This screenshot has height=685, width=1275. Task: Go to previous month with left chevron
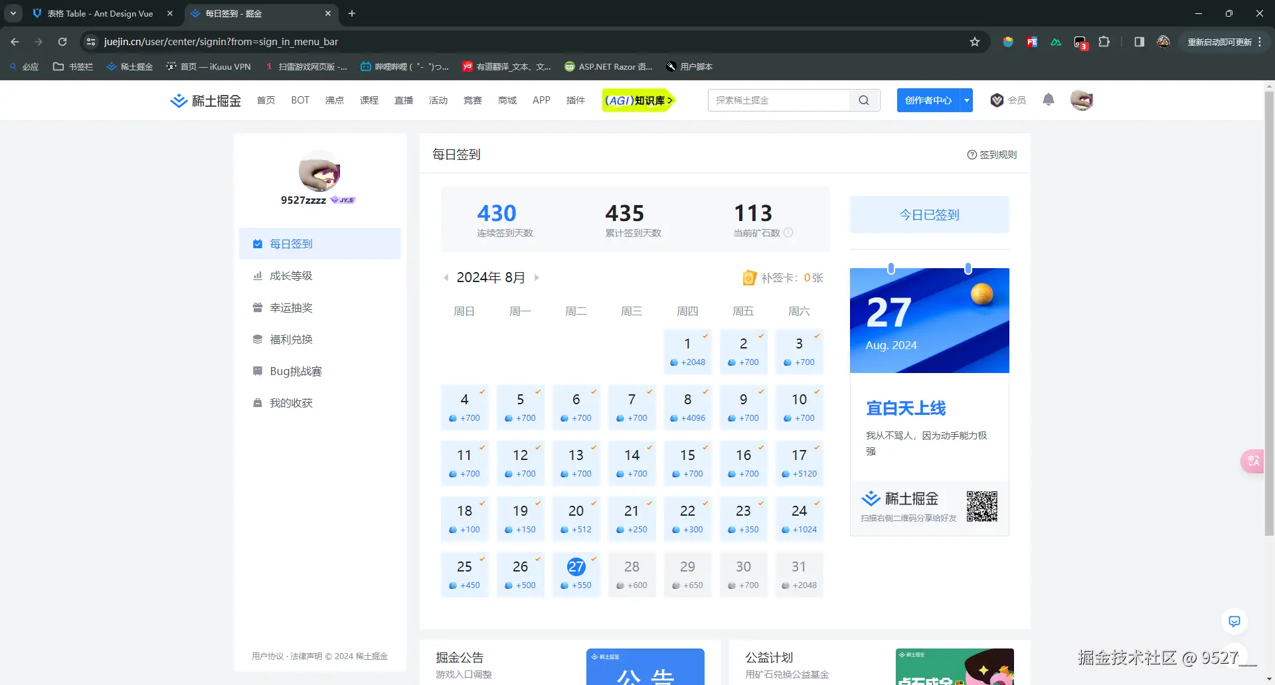coord(446,277)
